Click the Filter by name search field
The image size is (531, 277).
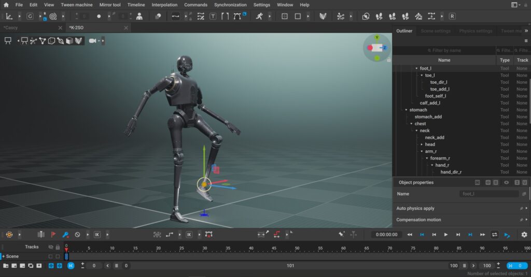coord(444,50)
